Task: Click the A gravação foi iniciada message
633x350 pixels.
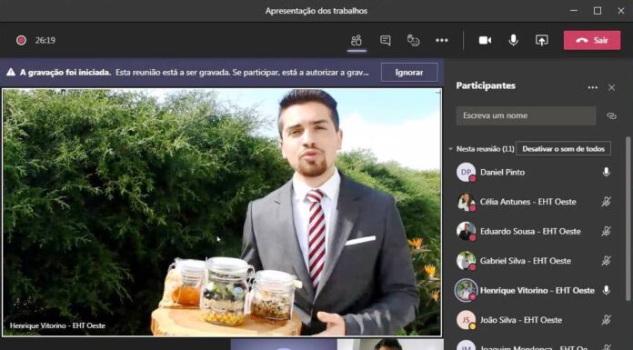Action: click(x=65, y=73)
